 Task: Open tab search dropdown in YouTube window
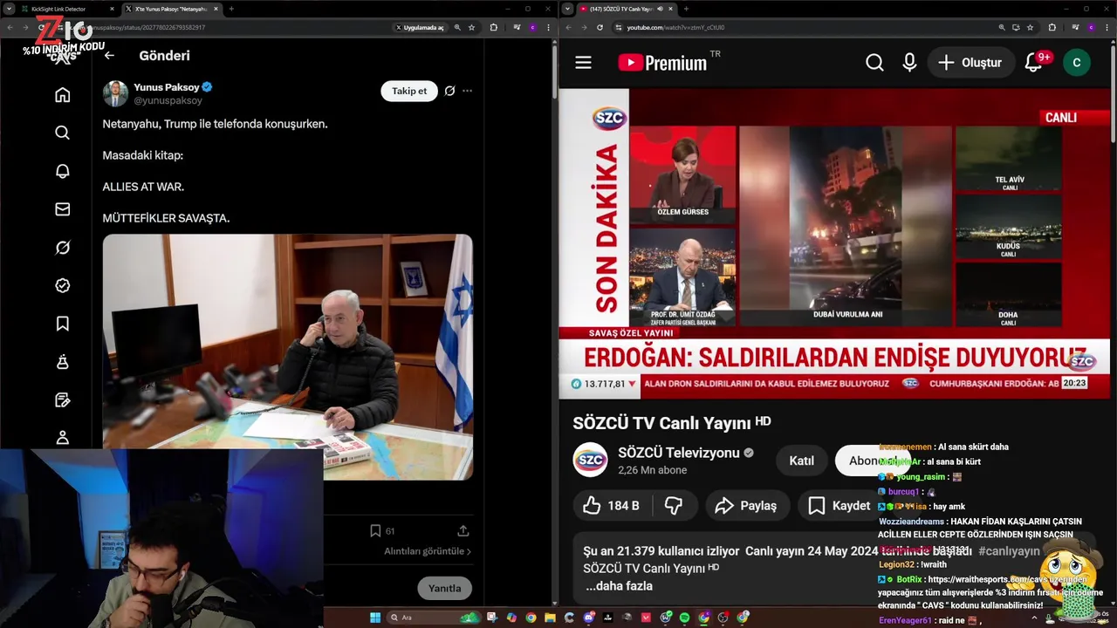[x=568, y=9]
